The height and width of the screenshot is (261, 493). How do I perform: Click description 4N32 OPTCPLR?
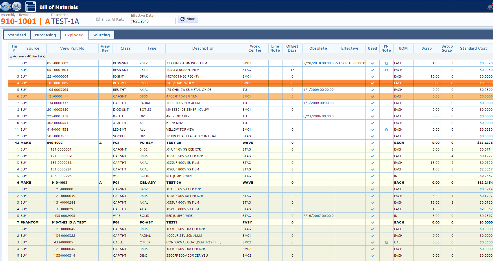click(x=178, y=116)
